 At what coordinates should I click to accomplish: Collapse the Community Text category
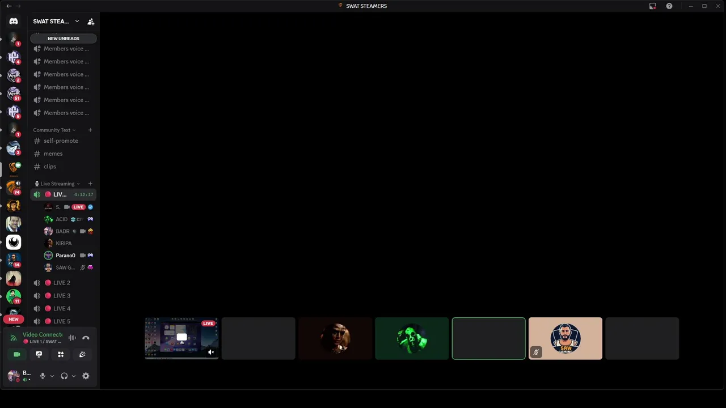54,130
